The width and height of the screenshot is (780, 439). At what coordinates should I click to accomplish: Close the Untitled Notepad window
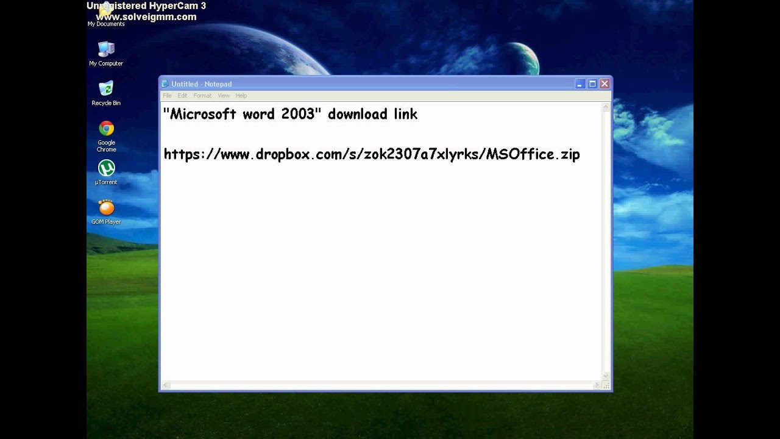point(604,84)
